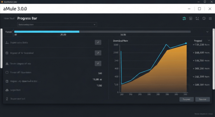
Task: Click icon beside 'Rogner of for Snoreload'
Action: tap(7, 53)
